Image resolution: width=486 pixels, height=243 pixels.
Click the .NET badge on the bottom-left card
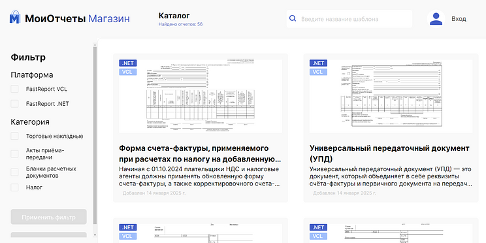(127, 227)
